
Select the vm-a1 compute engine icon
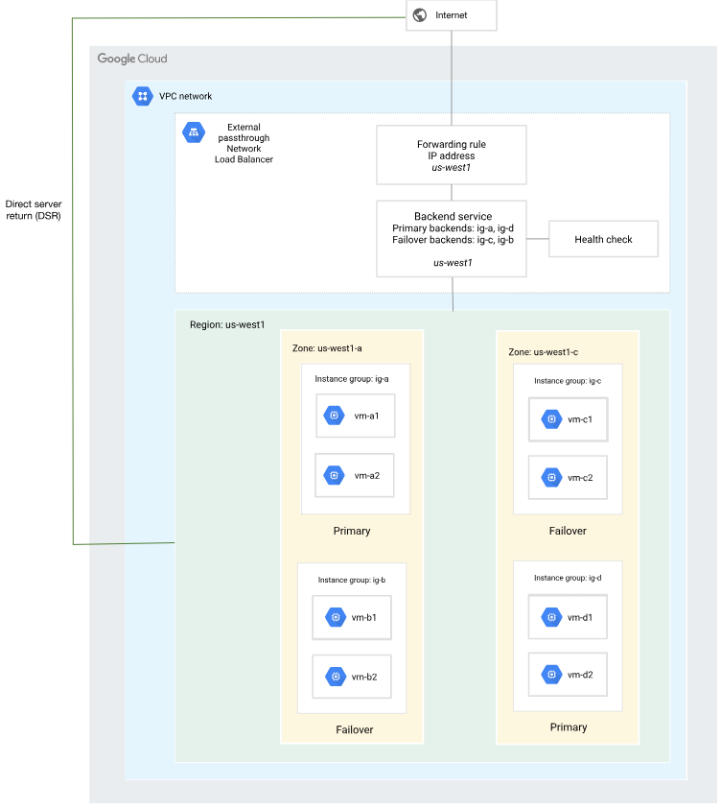[x=334, y=416]
